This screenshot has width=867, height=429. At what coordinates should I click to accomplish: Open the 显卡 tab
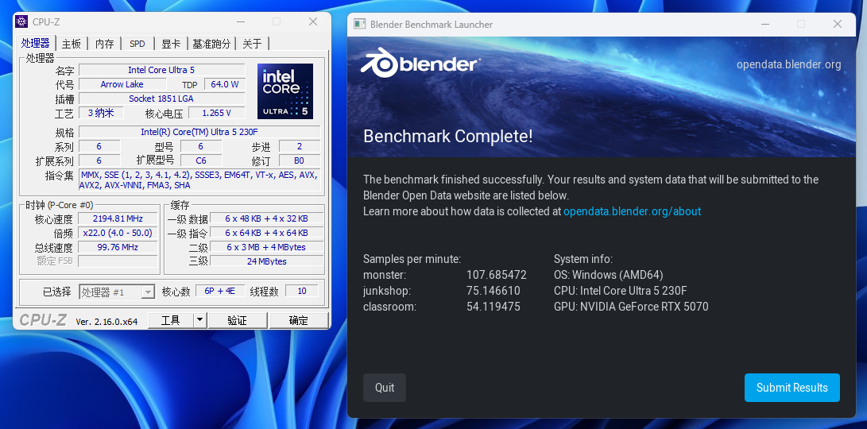coord(170,44)
